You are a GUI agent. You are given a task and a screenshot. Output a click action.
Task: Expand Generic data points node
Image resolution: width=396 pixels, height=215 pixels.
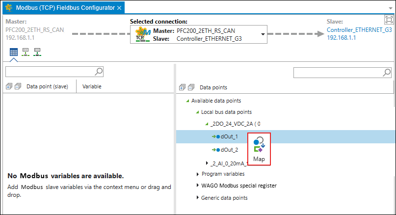click(x=197, y=197)
